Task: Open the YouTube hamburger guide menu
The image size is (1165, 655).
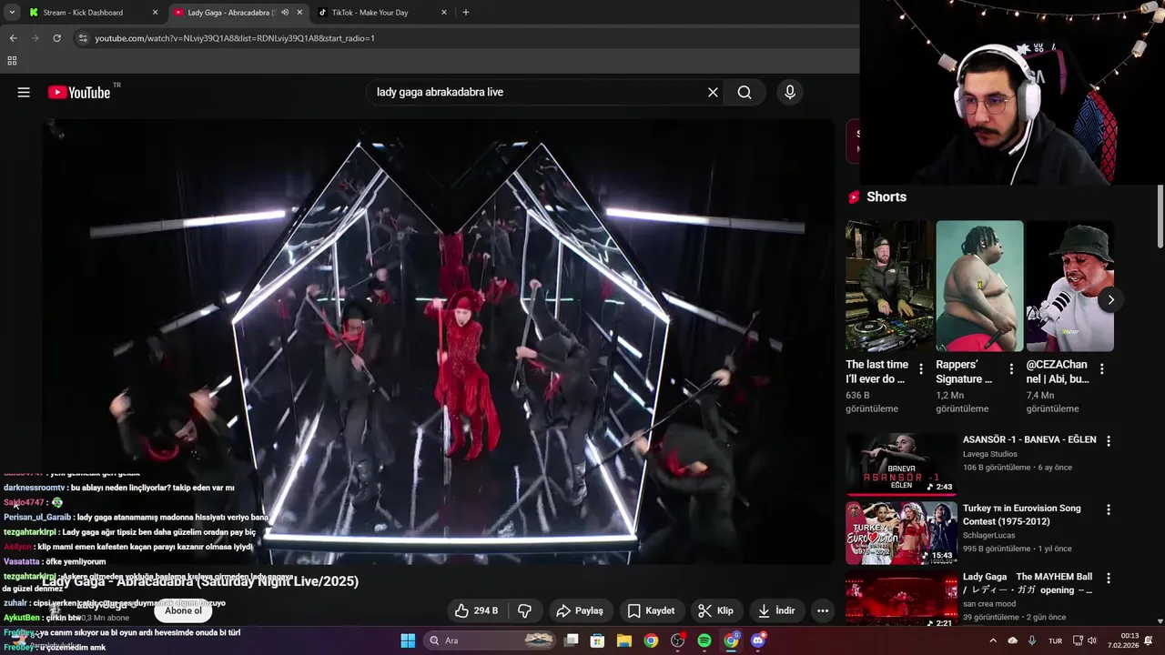Action: (24, 92)
